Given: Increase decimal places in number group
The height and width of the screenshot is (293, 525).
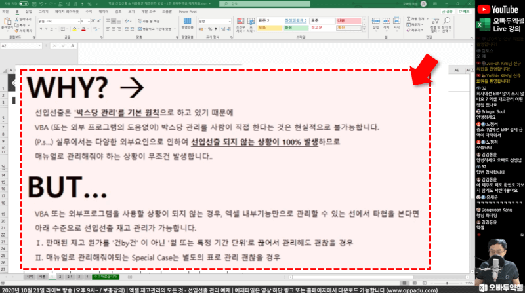Looking at the screenshot, I should coord(223,29).
